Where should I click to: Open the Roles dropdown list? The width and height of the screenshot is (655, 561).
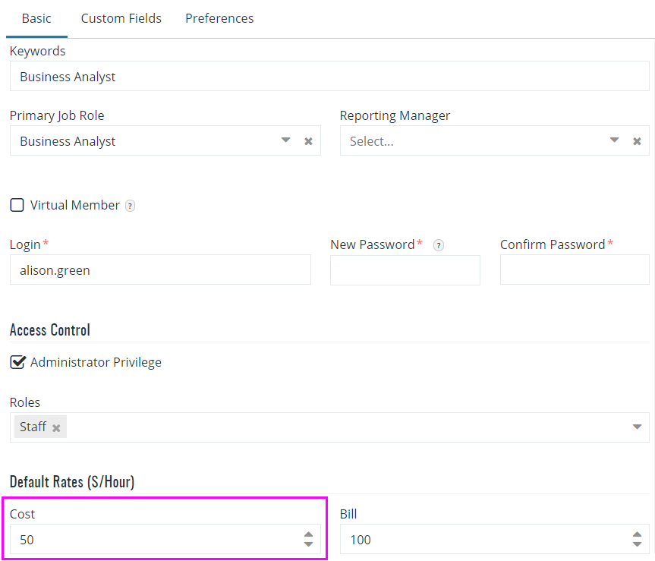point(637,427)
